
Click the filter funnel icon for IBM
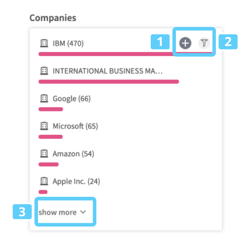(x=204, y=43)
